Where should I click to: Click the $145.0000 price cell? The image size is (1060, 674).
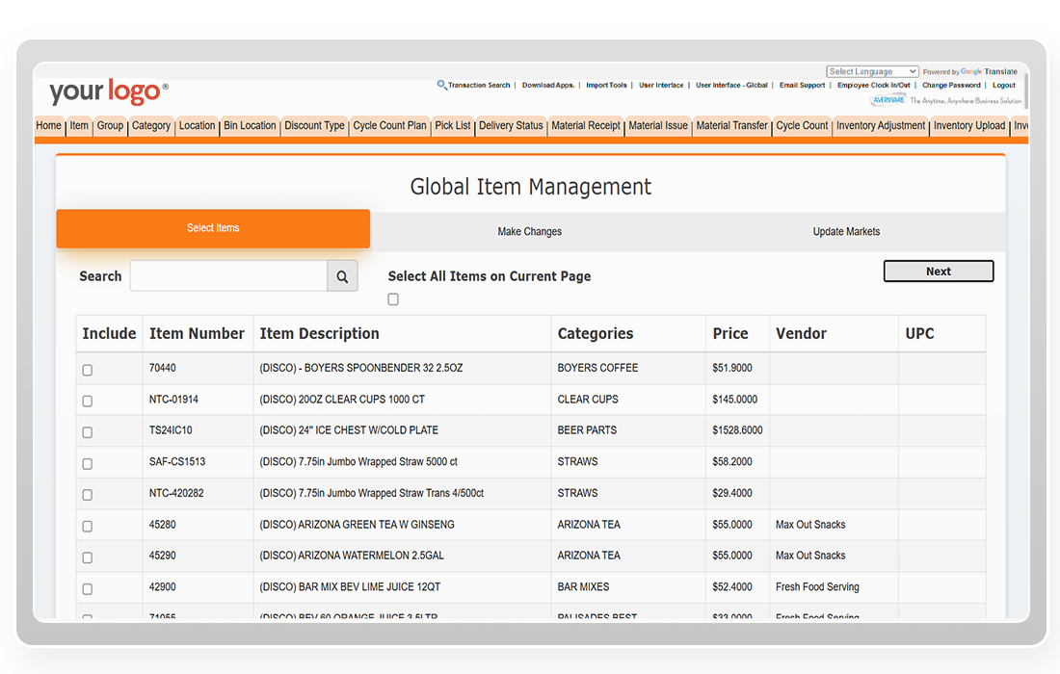point(735,400)
